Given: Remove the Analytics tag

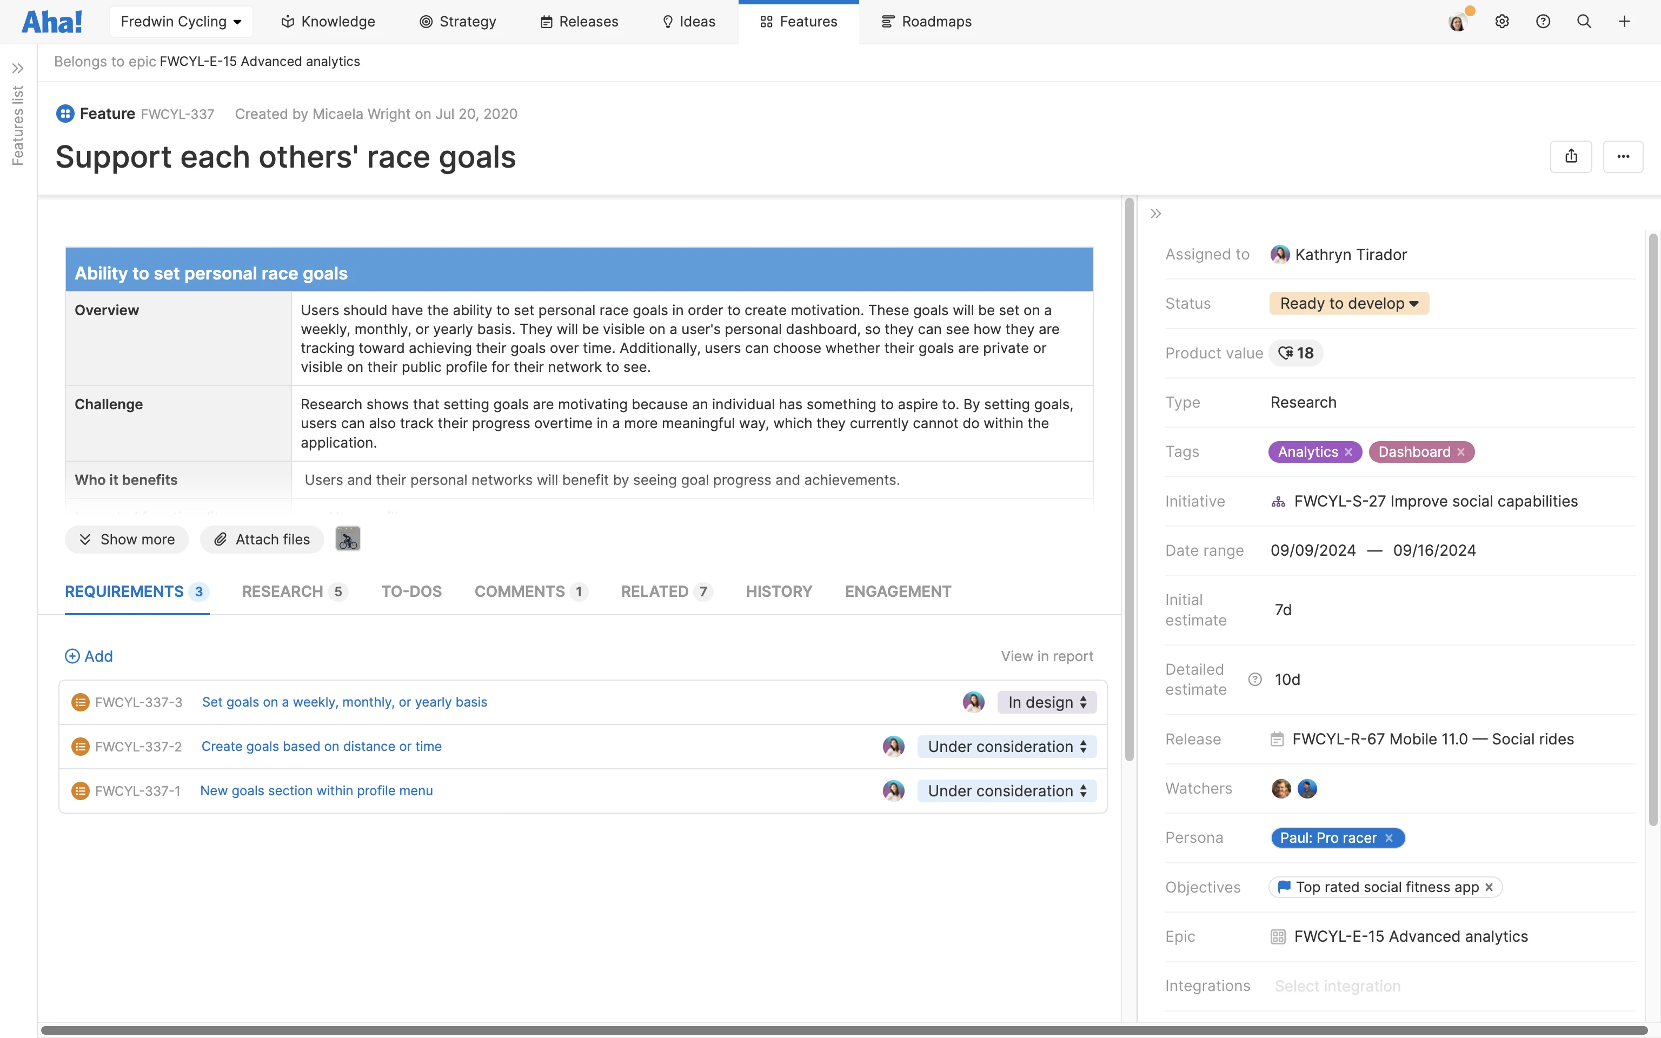Looking at the screenshot, I should pos(1348,452).
